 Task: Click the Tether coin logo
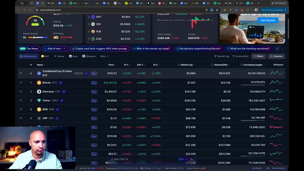click(x=39, y=100)
